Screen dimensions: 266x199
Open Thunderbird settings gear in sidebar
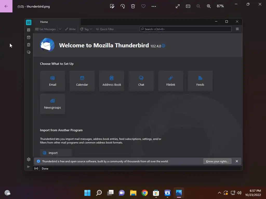[x=29, y=159]
